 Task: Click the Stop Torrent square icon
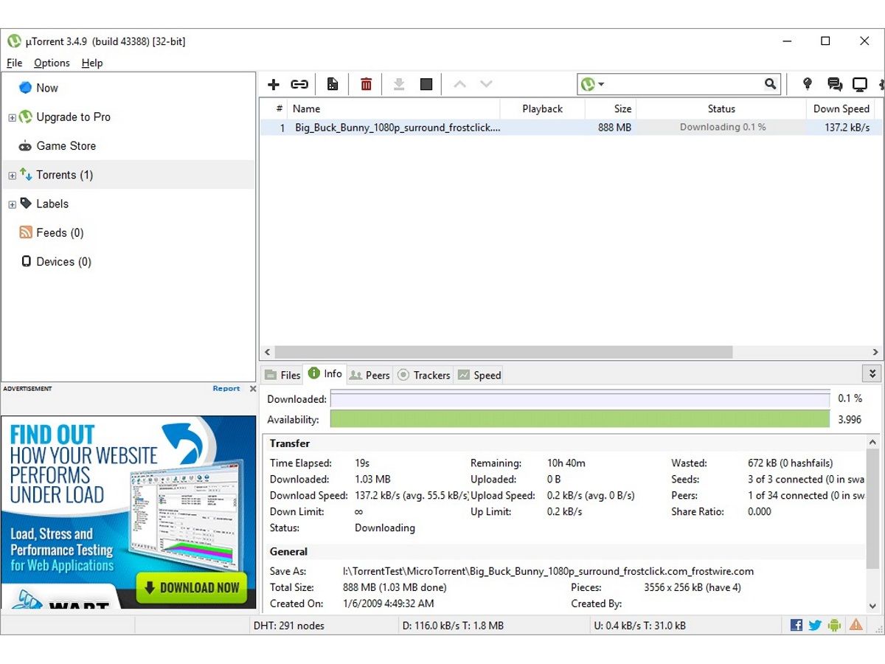[426, 84]
